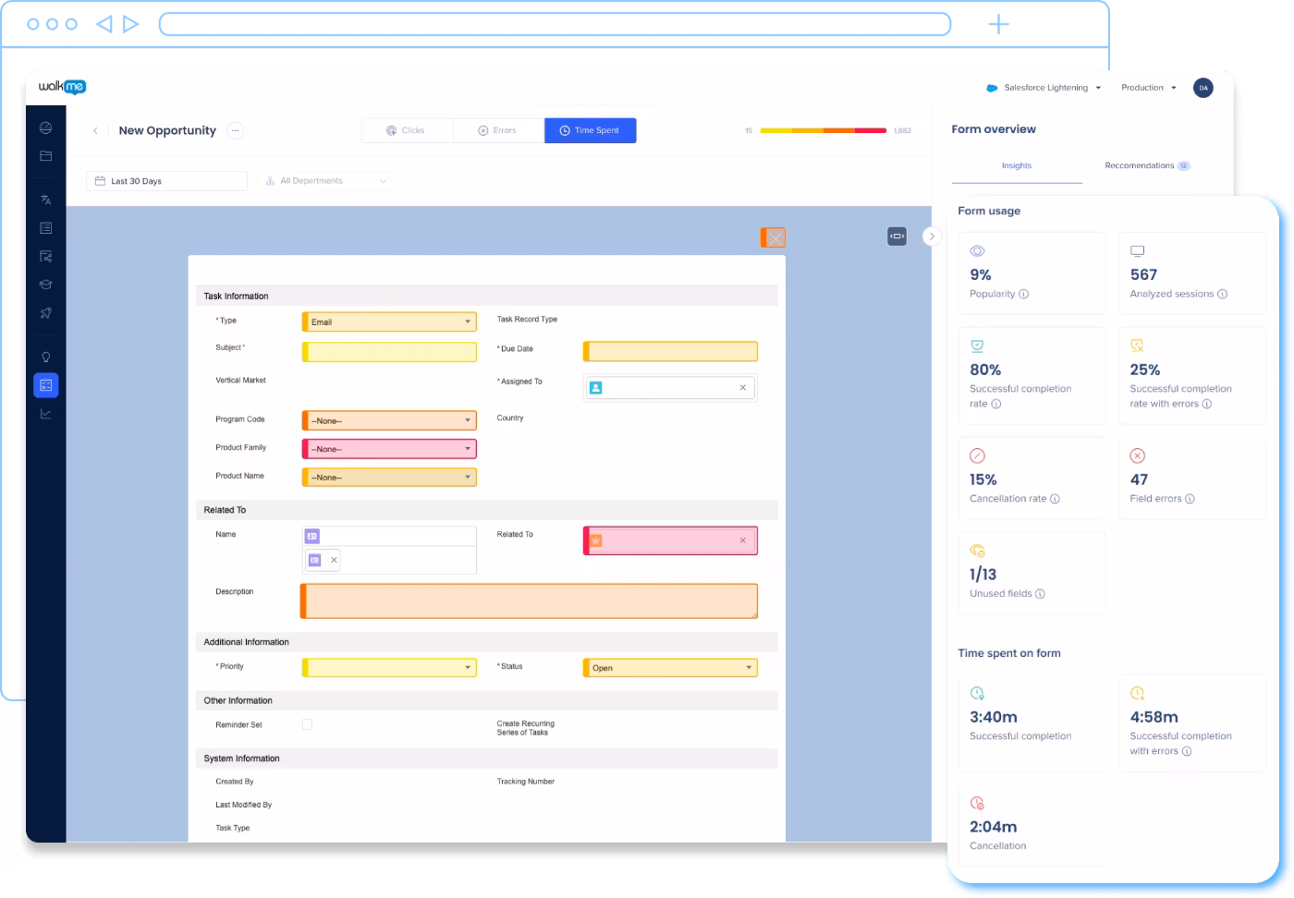Open the Last 30 Days date picker
This screenshot has height=898, width=1294.
166,181
